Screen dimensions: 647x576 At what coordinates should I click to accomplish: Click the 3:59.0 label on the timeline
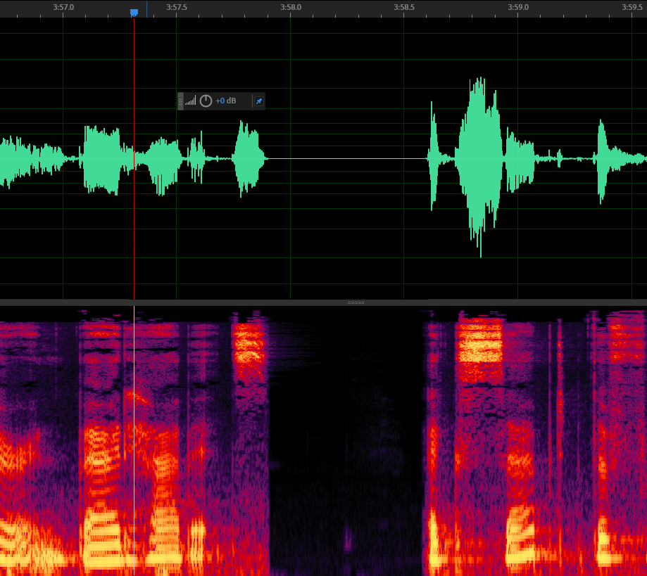coord(518,7)
